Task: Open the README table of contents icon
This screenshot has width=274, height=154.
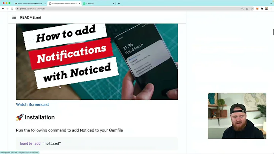Action: click(14, 17)
